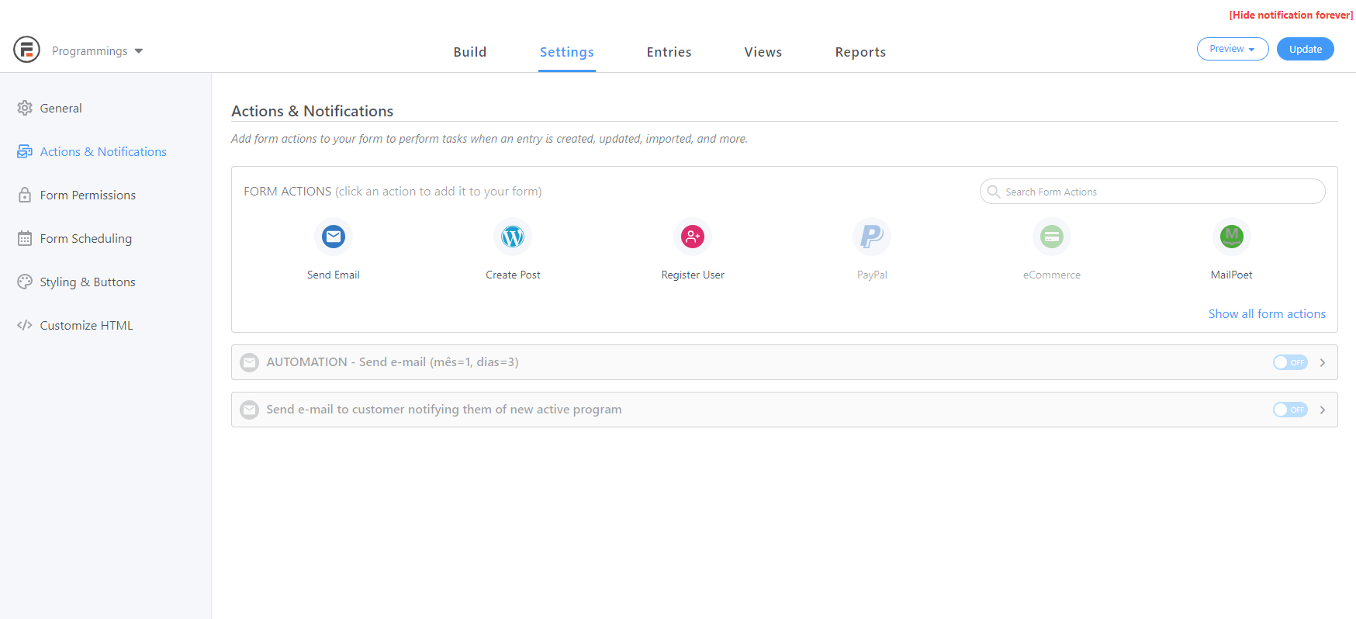This screenshot has height=619, width=1356.
Task: Expand the AUTOMATION Send e-mail action row
Action: click(x=1323, y=362)
